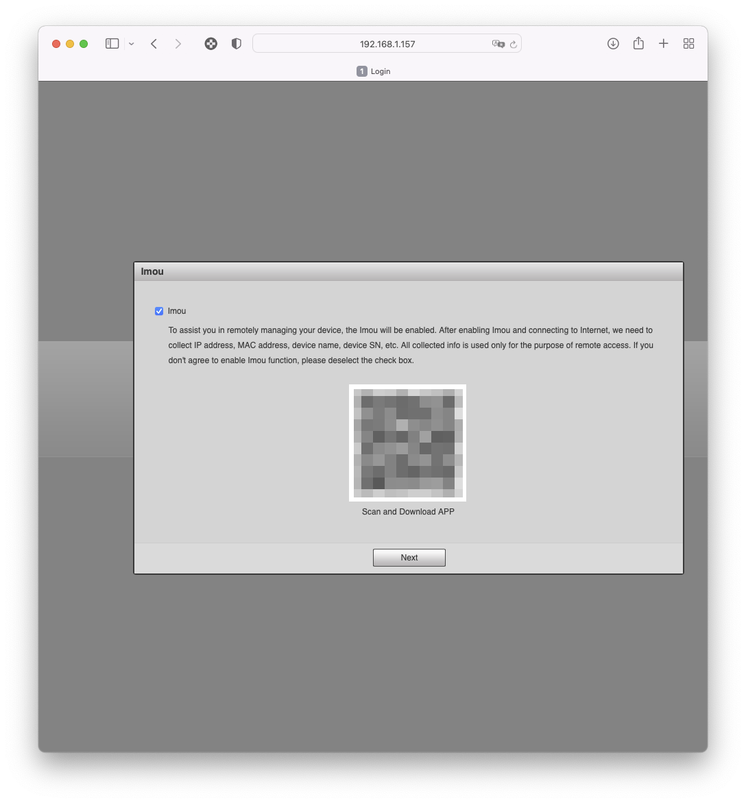Open the Share menu icon
Viewport: 746px width, 803px height.
tap(638, 44)
